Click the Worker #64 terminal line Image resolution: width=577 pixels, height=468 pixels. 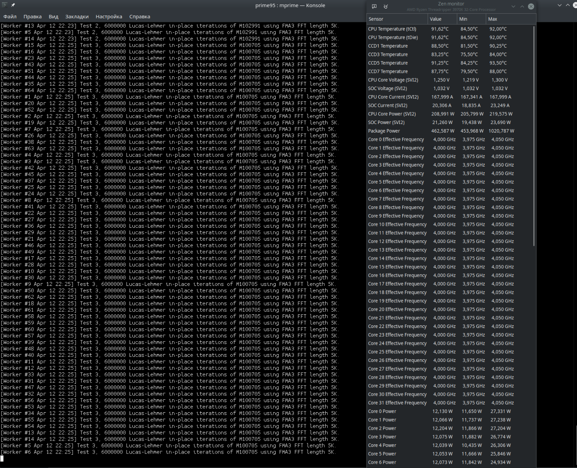170,90
